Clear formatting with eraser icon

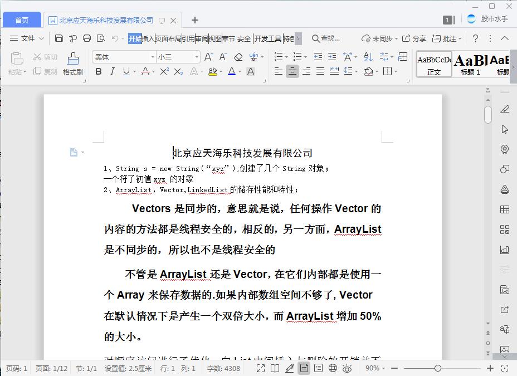(x=238, y=57)
